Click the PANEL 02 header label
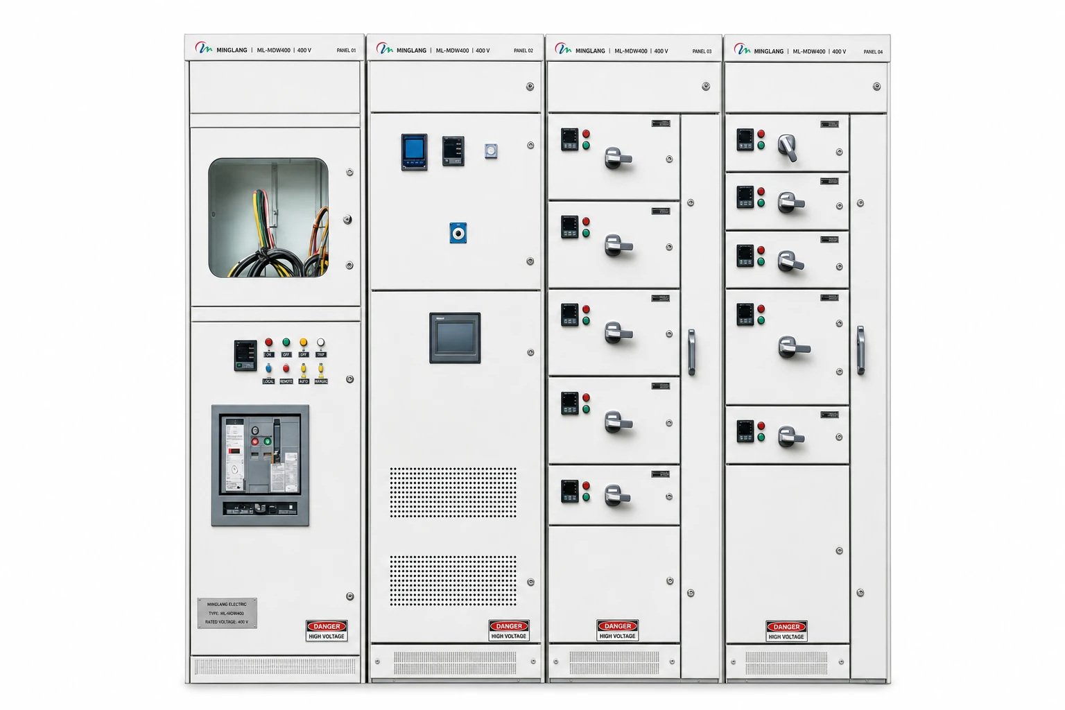This screenshot has width=1065, height=710. pyautogui.click(x=523, y=51)
